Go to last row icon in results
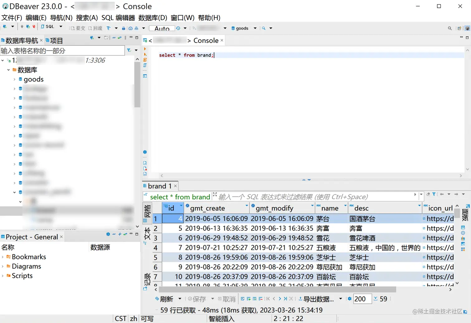The height and width of the screenshot is (323, 471). pos(285,299)
